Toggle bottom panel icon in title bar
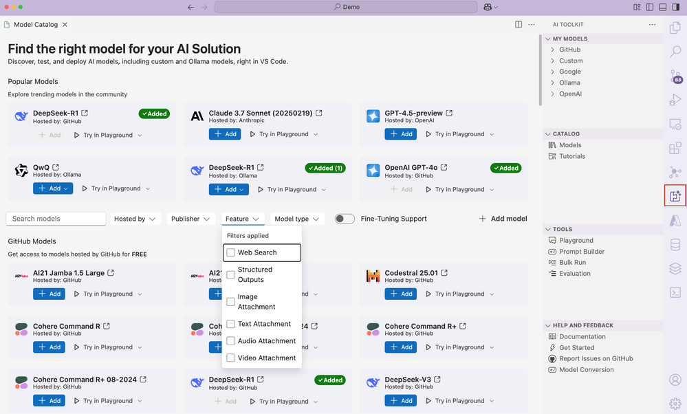 pyautogui.click(x=663, y=7)
